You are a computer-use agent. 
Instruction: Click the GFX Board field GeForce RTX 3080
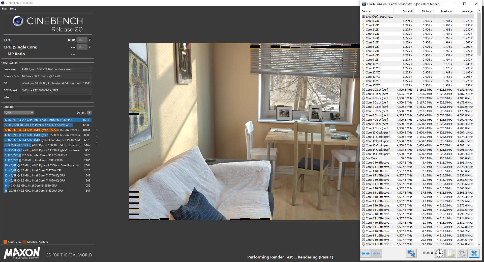[56, 90]
